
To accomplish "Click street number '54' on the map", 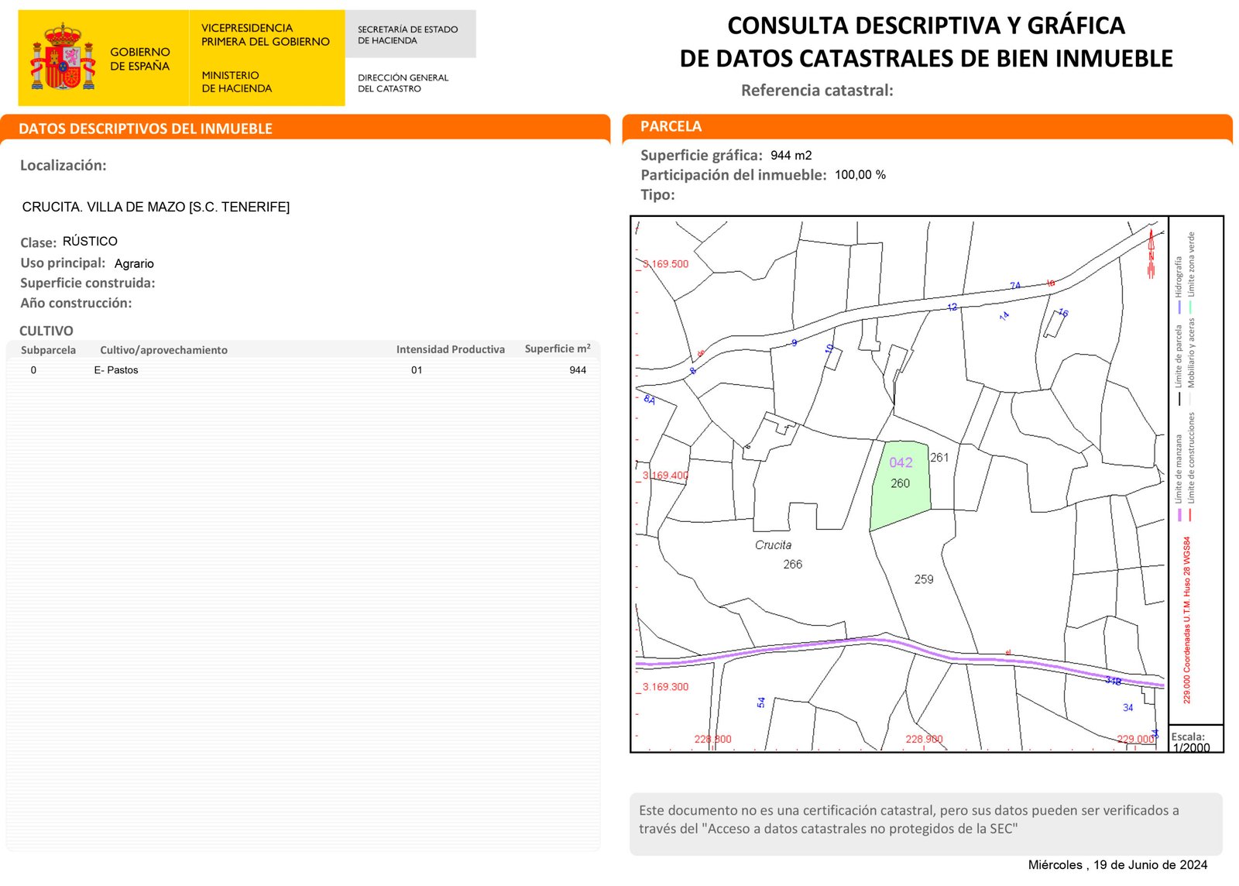I will (760, 702).
